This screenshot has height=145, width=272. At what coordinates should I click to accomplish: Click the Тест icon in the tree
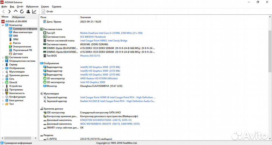6,104
